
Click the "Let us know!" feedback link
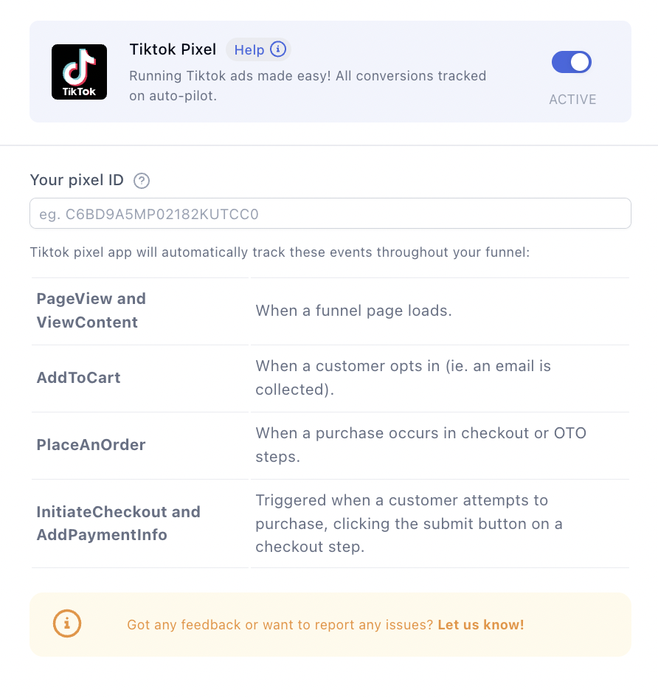click(x=481, y=625)
